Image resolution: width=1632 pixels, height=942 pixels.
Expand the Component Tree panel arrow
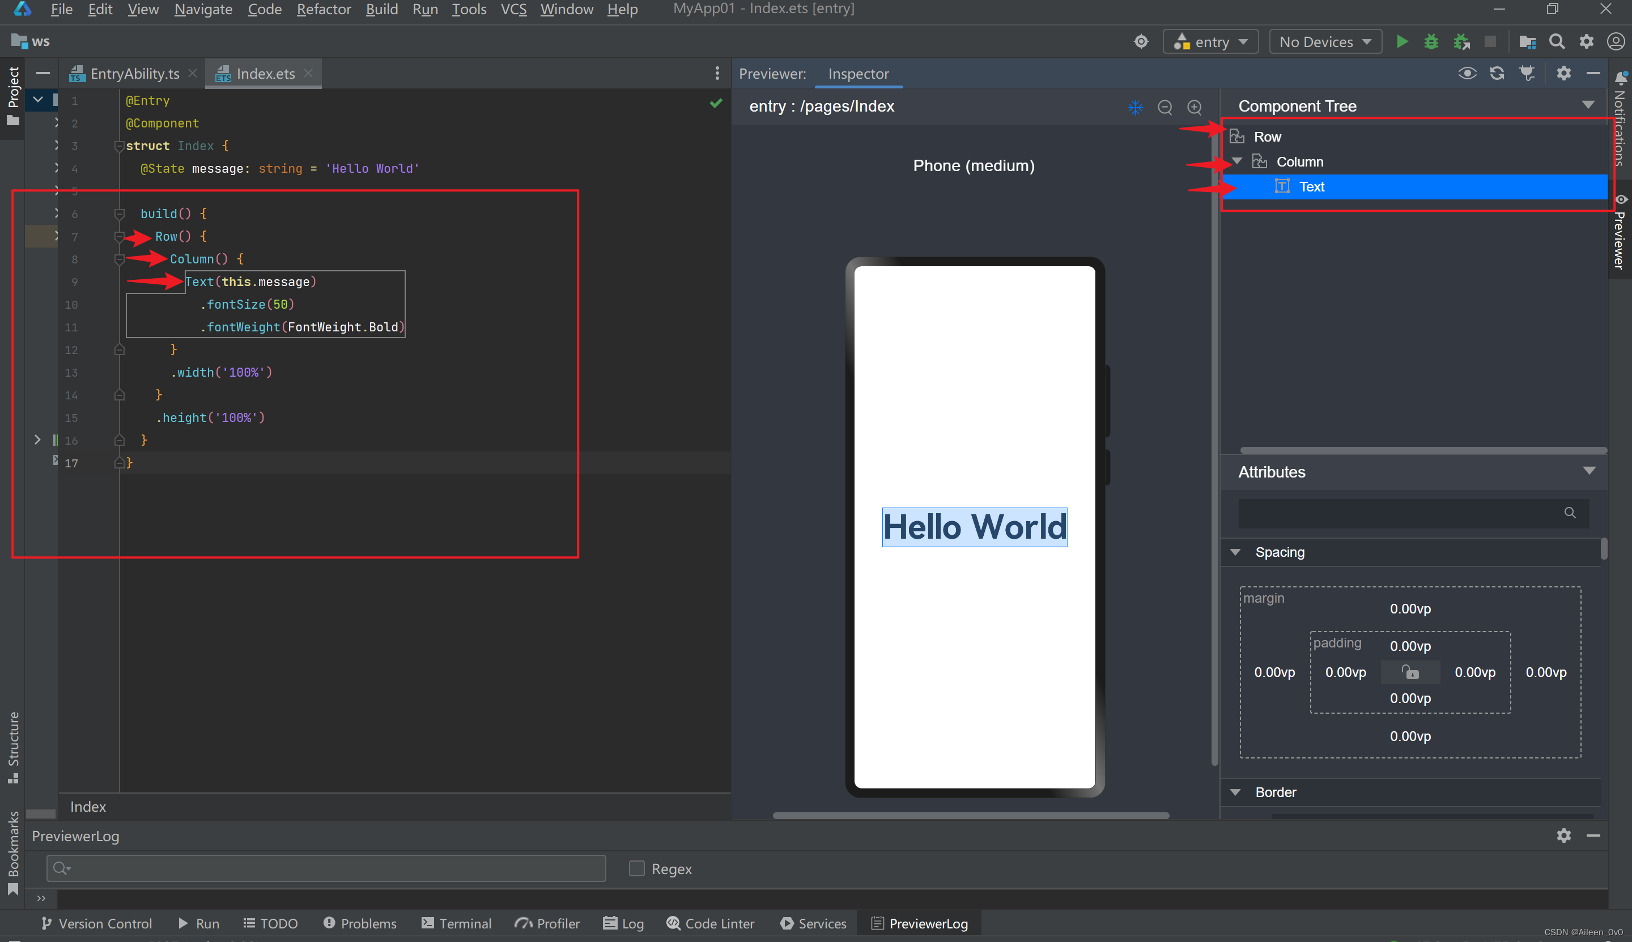click(1589, 105)
